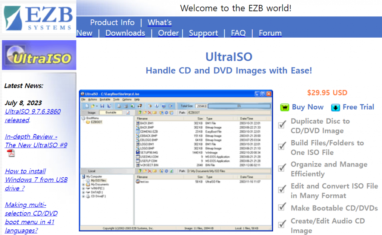Open the Help menu

point(137,99)
